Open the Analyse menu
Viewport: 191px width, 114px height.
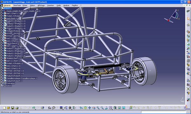pos(66,5)
